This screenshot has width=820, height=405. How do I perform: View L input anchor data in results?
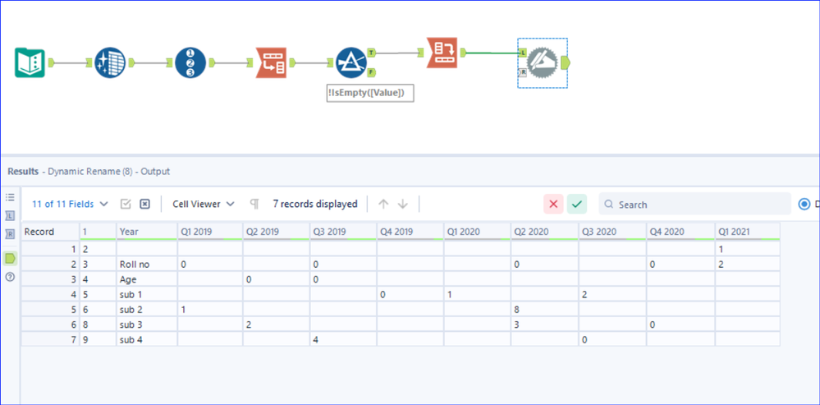pyautogui.click(x=10, y=215)
